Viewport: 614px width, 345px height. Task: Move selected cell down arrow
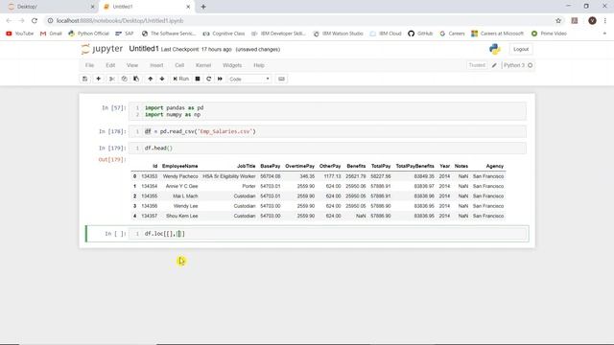pos(162,79)
